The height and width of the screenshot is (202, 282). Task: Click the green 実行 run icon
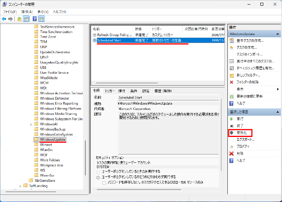[x=231, y=119]
